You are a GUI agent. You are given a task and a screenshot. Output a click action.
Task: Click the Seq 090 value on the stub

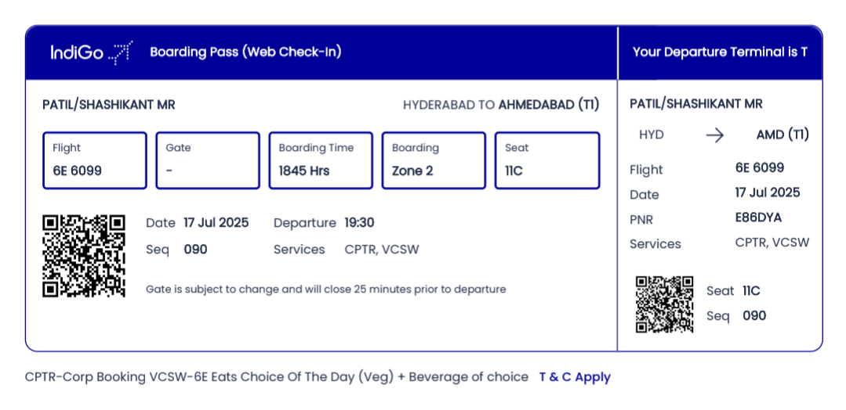coord(754,316)
